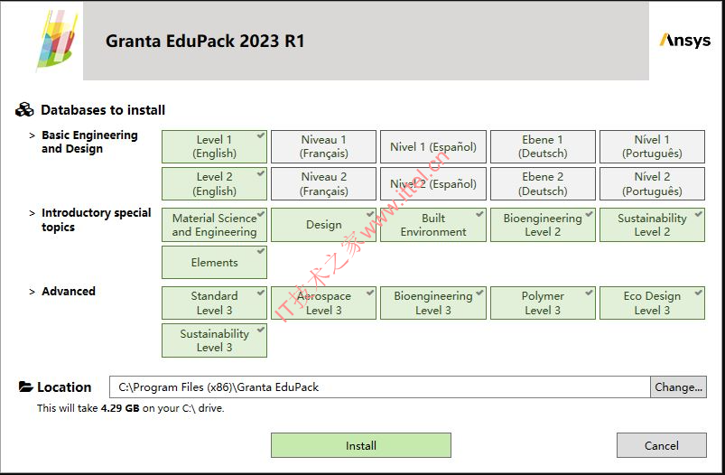Select Nivel 1 (Español) database
Viewport: 725px width, 475px height.
click(433, 146)
